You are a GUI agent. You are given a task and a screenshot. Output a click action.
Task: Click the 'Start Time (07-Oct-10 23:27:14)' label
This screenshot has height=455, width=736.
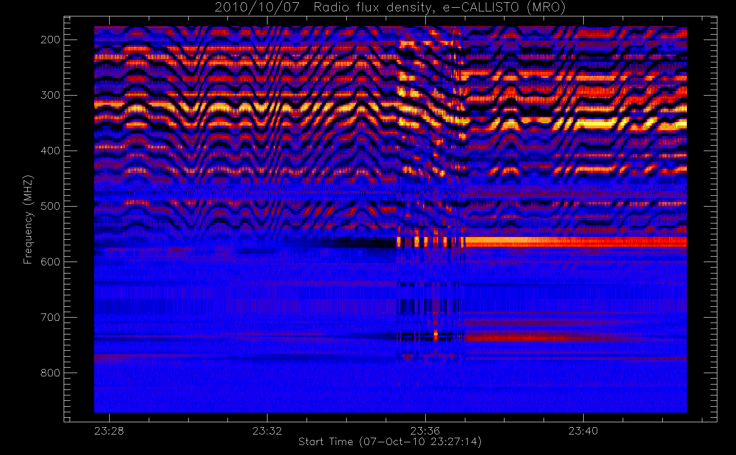tap(390, 442)
